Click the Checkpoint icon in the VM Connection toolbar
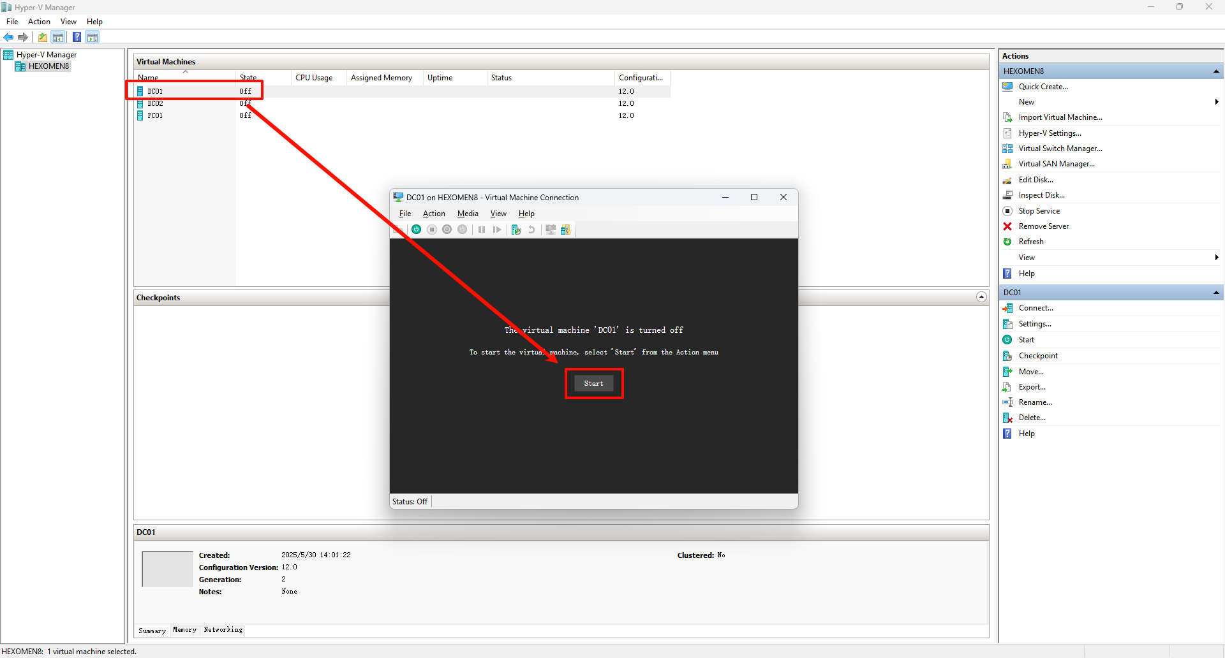This screenshot has width=1225, height=658. [516, 230]
